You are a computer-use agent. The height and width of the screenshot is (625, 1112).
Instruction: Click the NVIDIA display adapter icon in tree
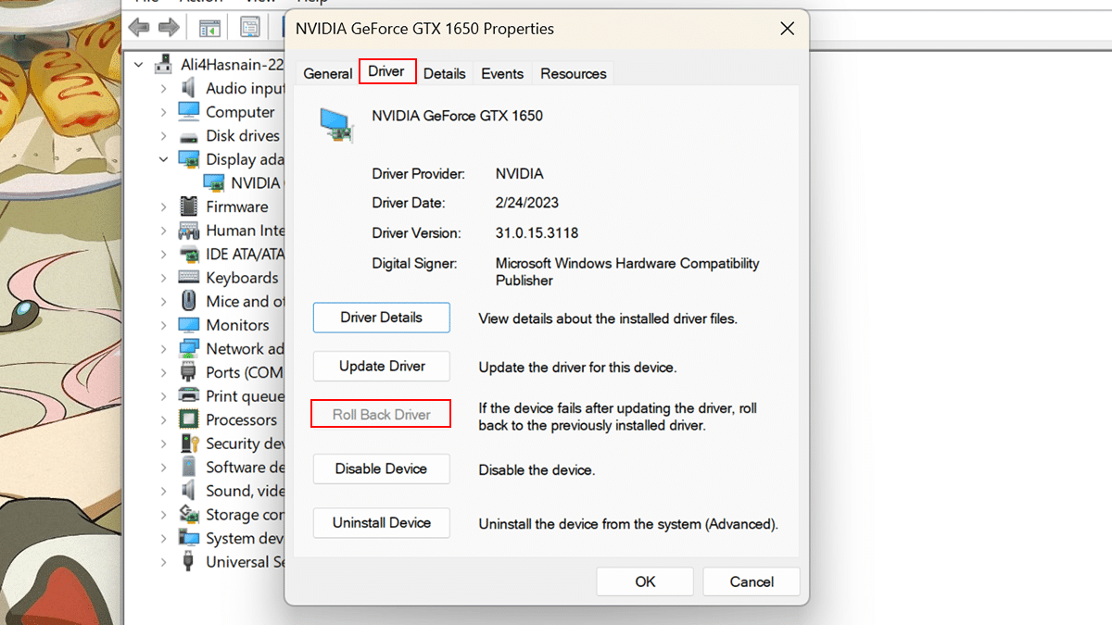pos(215,183)
